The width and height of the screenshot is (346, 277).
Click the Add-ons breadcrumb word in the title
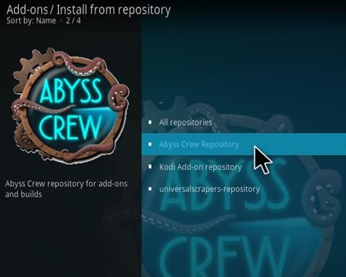tap(27, 10)
